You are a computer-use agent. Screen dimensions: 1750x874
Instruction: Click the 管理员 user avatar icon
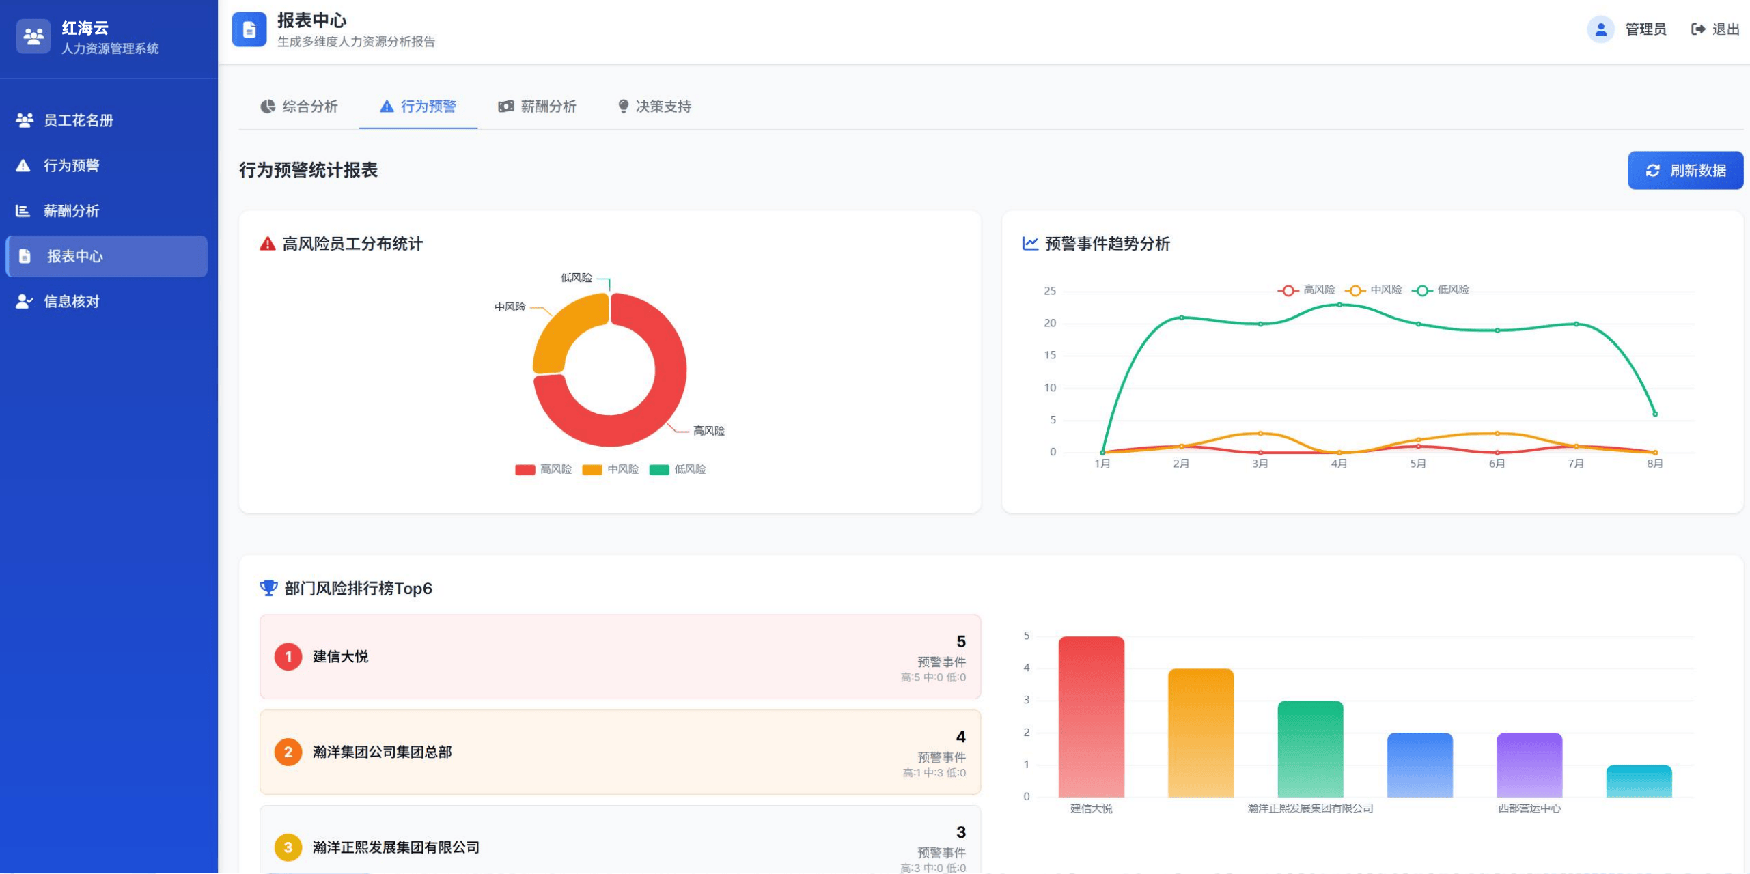(x=1600, y=29)
